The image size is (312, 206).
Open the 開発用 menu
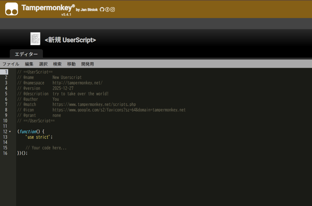point(87,64)
